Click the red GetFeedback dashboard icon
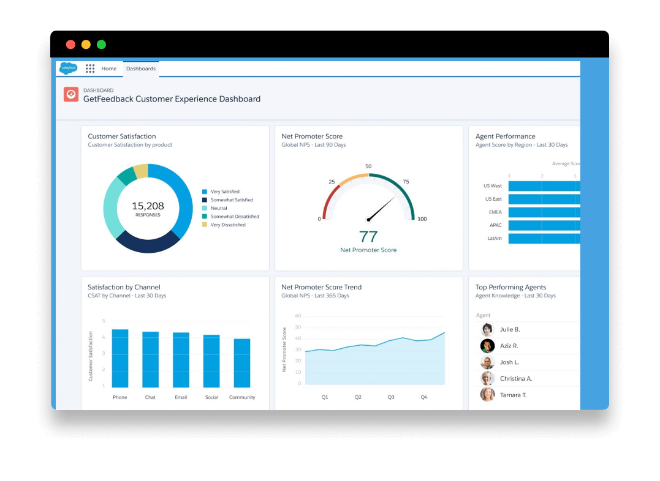Viewport: 660px width, 481px height. 71,94
